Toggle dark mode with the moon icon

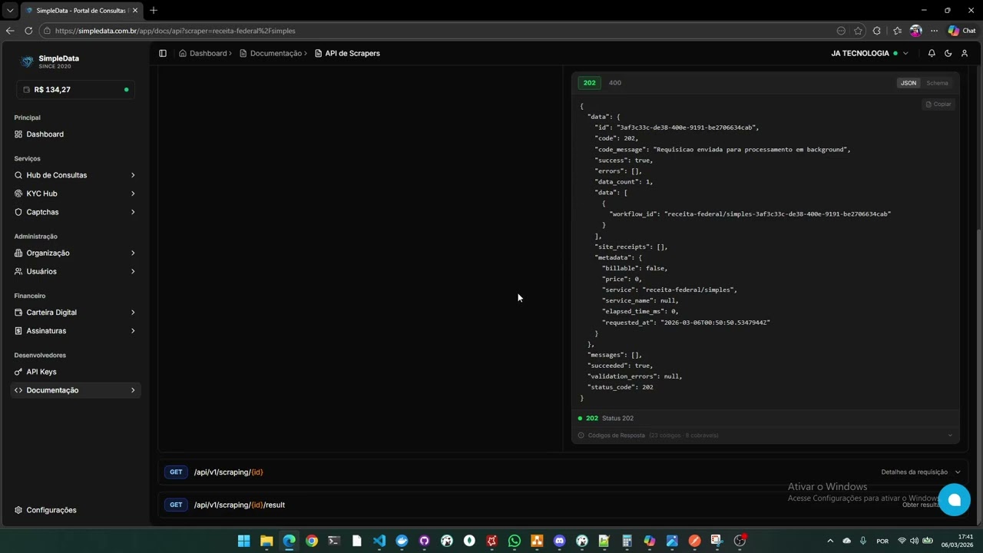tap(948, 53)
